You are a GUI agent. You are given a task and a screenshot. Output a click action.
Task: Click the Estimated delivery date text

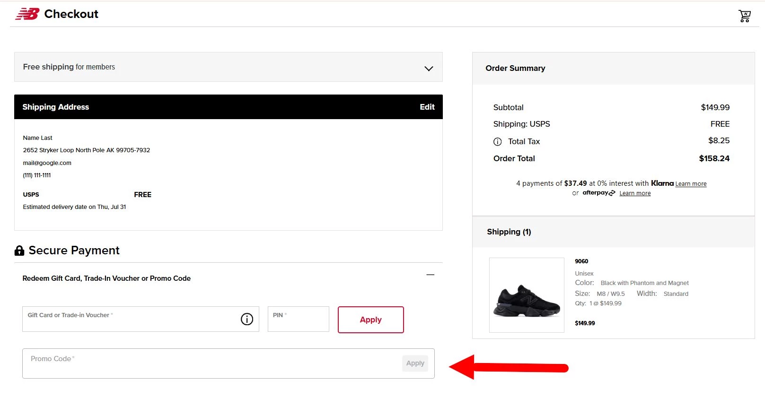click(x=74, y=207)
